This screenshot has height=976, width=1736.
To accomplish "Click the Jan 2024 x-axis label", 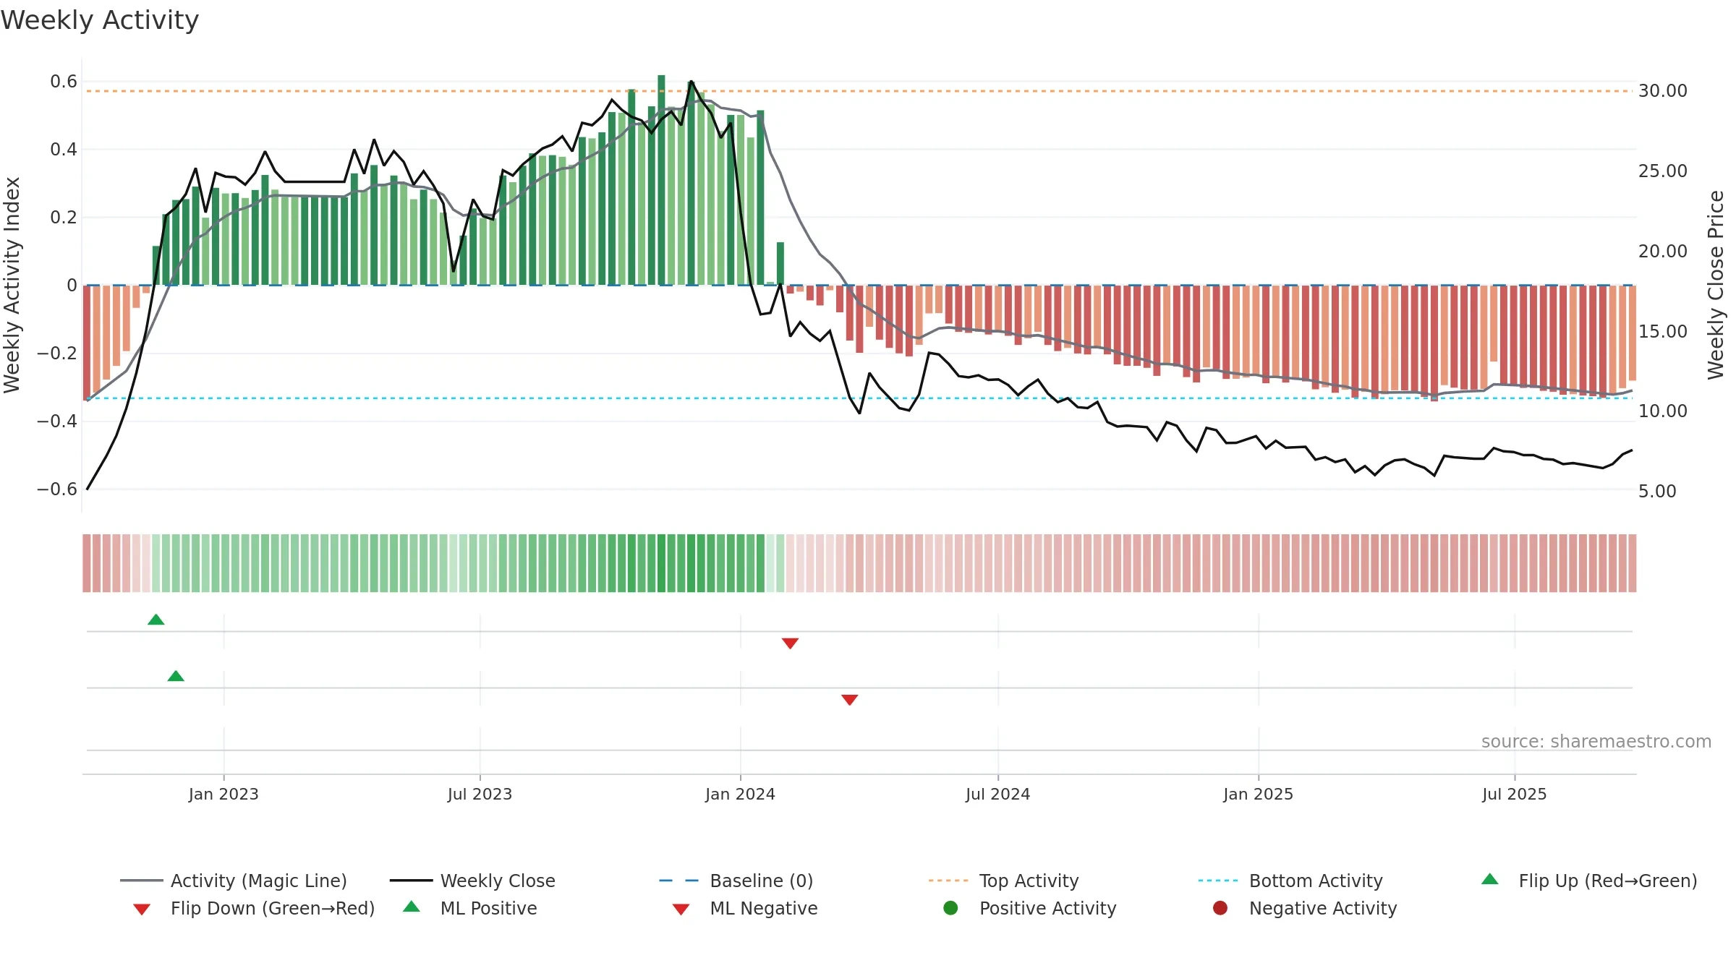I will 740,794.
